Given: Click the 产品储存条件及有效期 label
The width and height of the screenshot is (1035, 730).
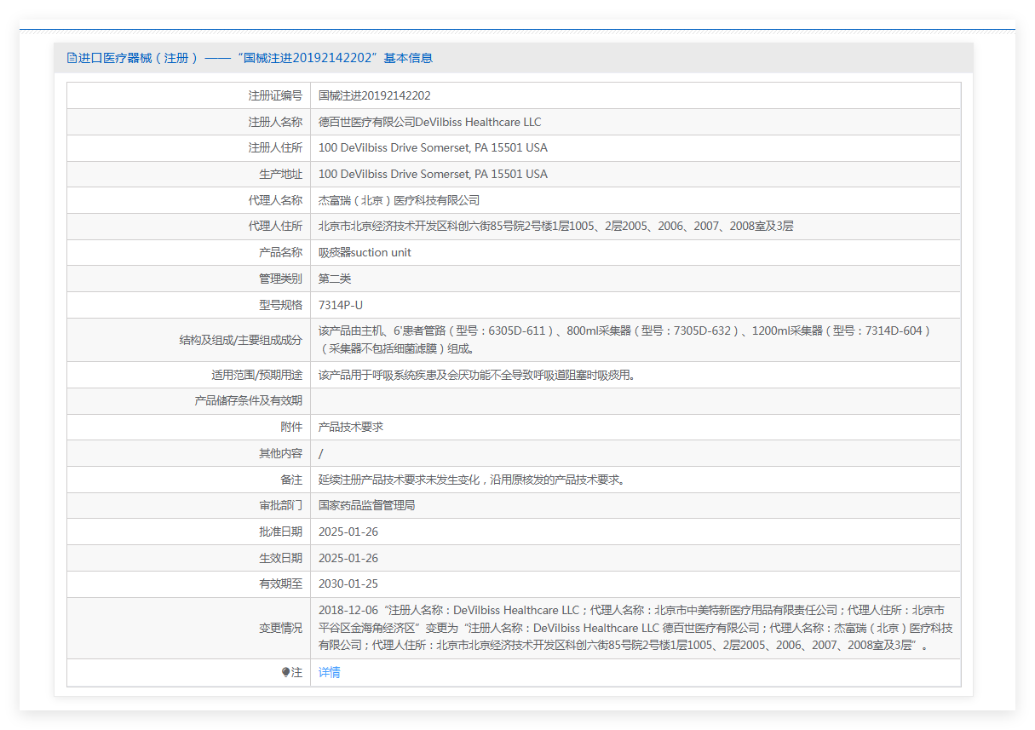Looking at the screenshot, I should tap(248, 401).
